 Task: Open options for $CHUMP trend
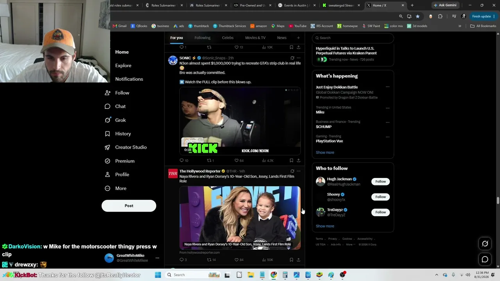coord(387,122)
